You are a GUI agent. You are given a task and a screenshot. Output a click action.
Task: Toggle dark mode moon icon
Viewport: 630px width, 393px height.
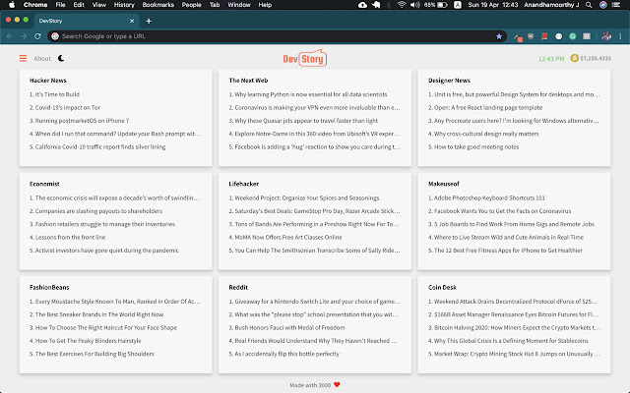click(61, 58)
